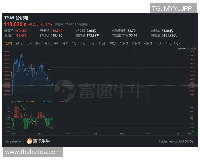Viewport: 200px width, 160px height.
Task: Select the 15分 interval tab
Action: click(102, 43)
